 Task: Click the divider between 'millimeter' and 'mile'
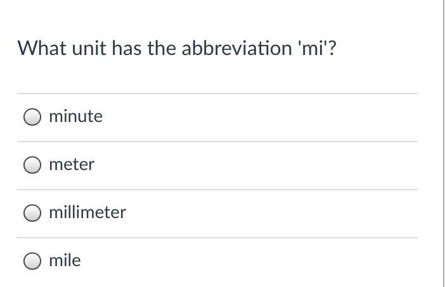click(217, 238)
